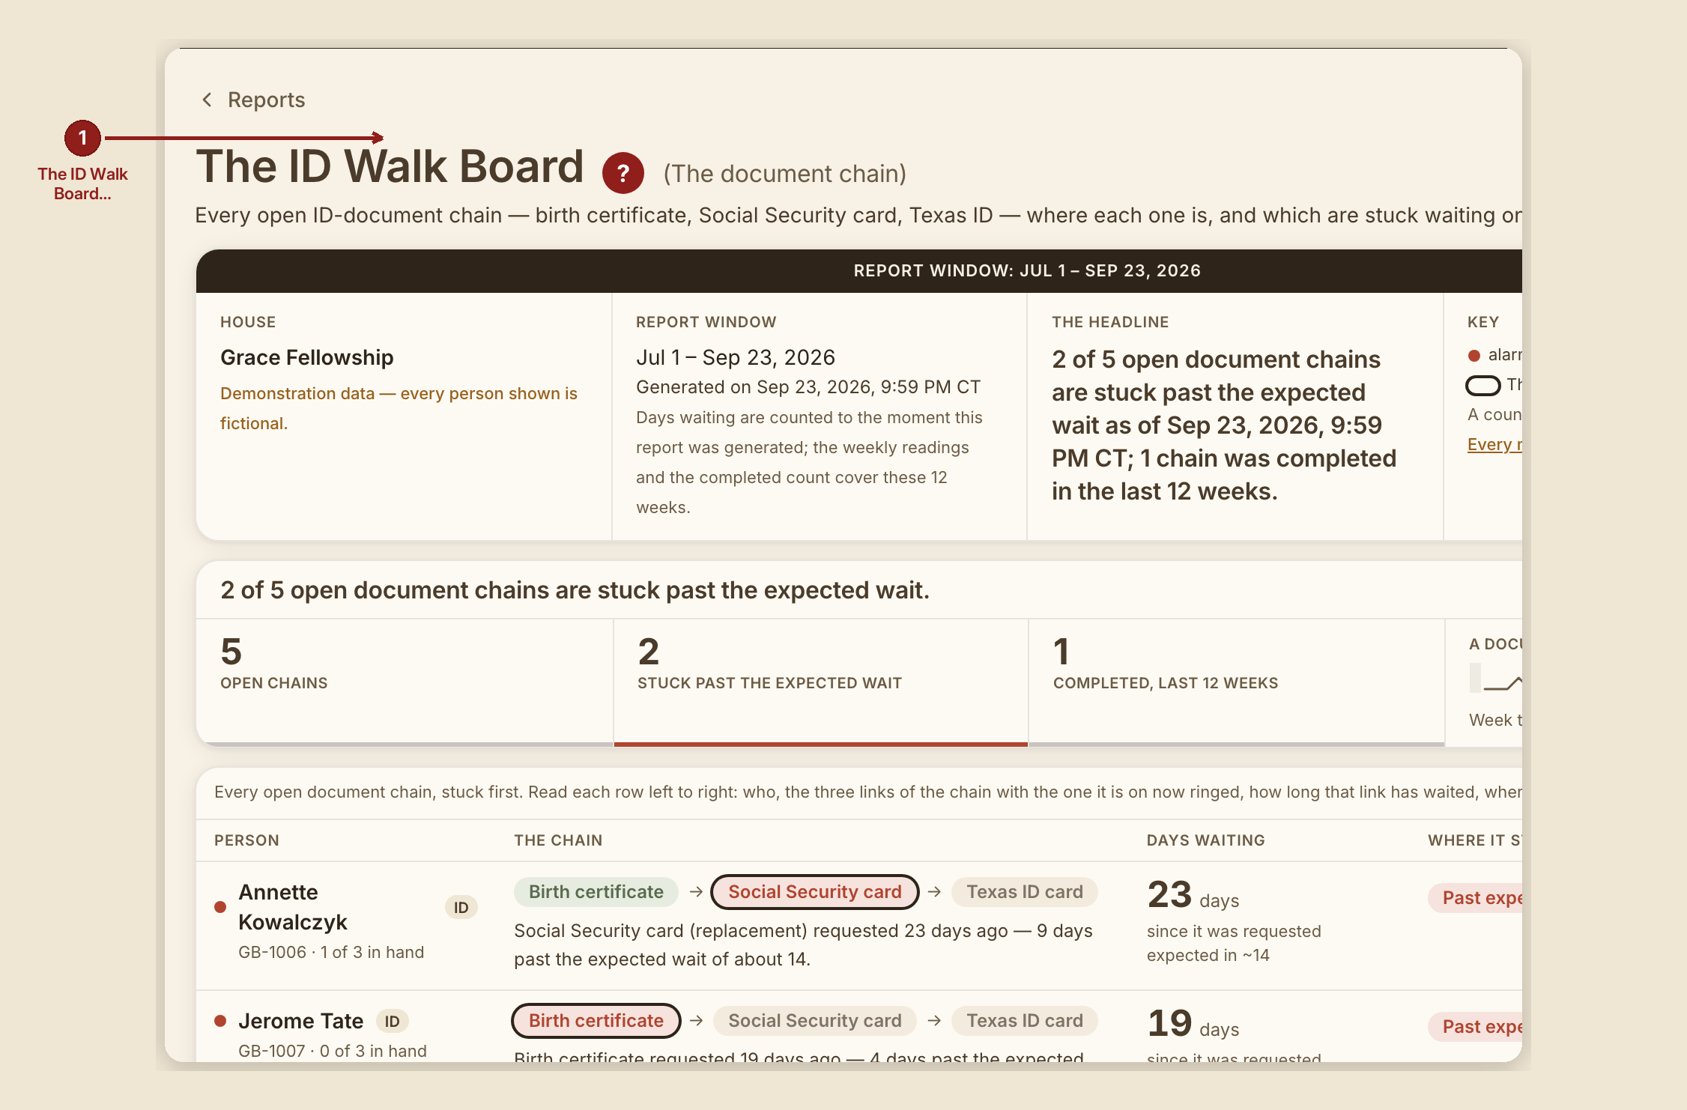Click Jerome Tate's Social Security card chip
The image size is (1687, 1110).
[815, 1020]
